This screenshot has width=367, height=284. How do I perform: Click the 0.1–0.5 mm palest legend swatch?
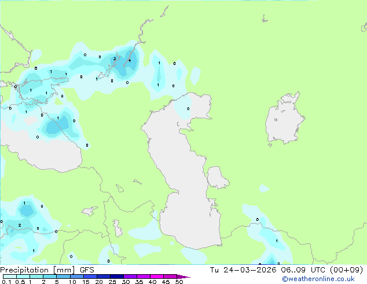point(10,276)
